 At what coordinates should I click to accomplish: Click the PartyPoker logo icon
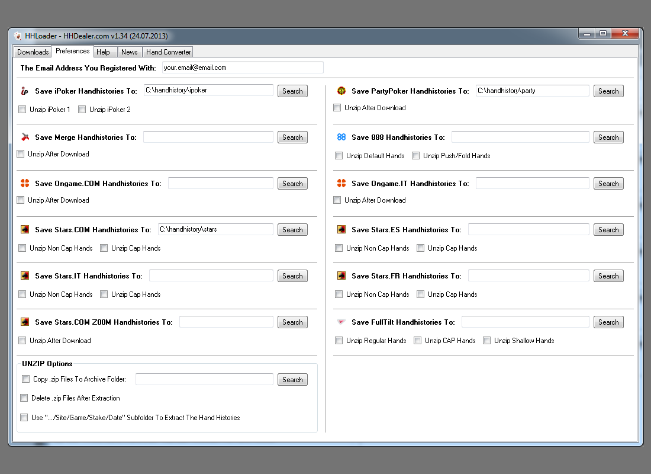coord(341,91)
